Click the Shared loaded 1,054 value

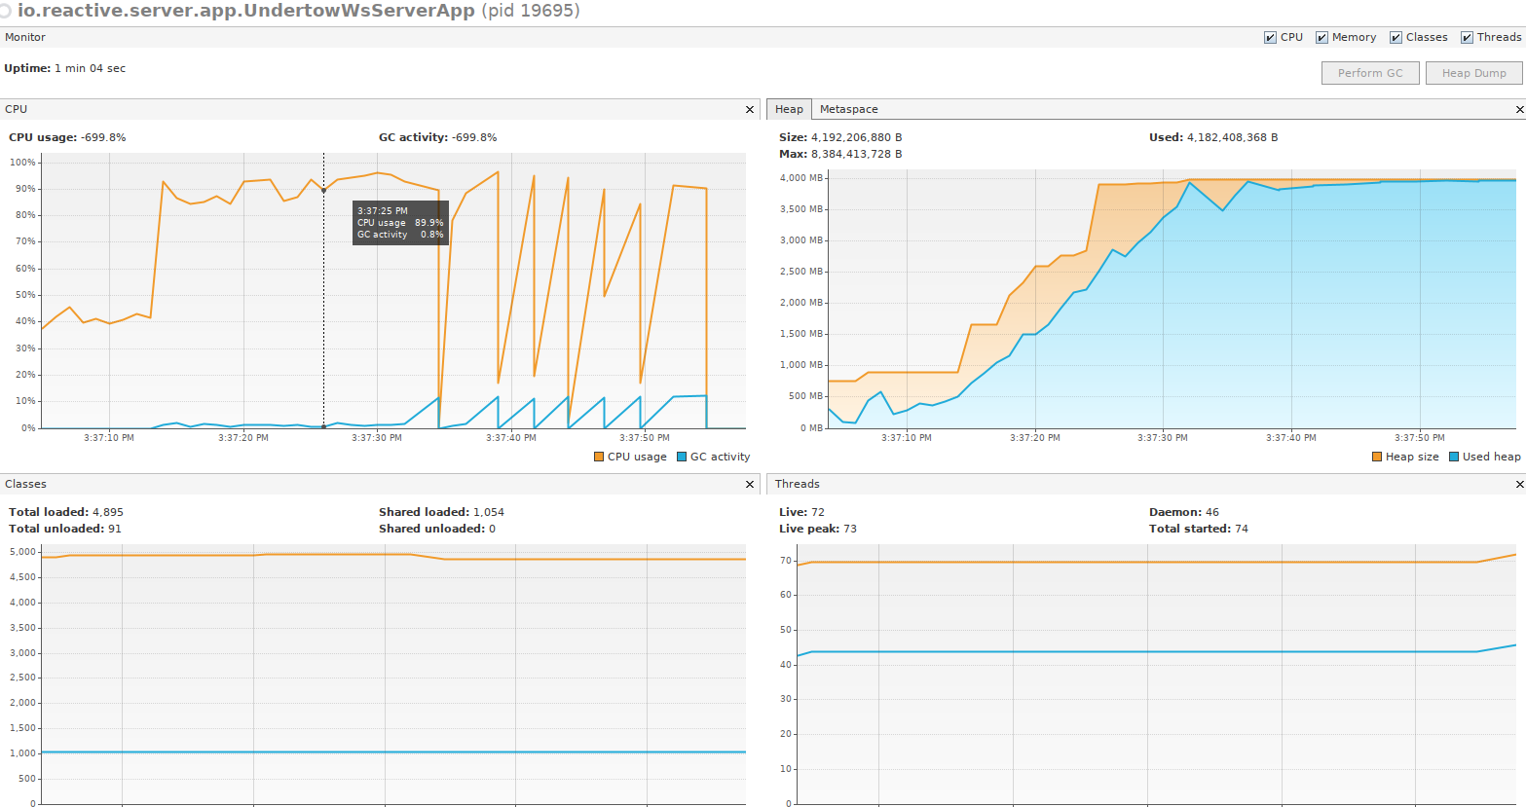pos(489,512)
